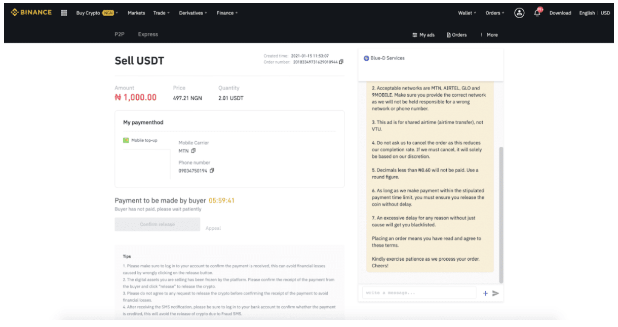Click the Blue-D Services name
This screenshot has height=327, width=618.
click(x=388, y=58)
